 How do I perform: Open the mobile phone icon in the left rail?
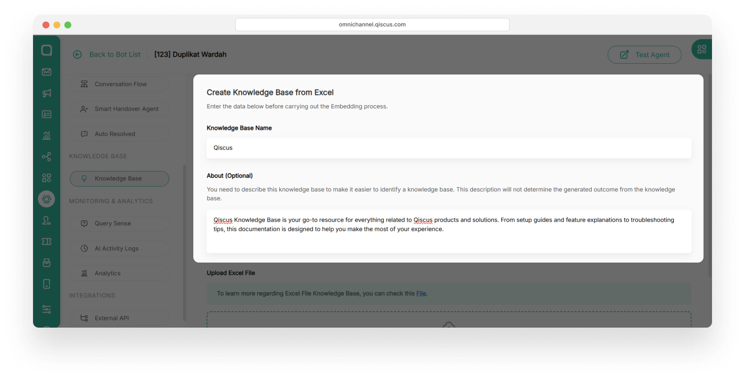pos(47,284)
